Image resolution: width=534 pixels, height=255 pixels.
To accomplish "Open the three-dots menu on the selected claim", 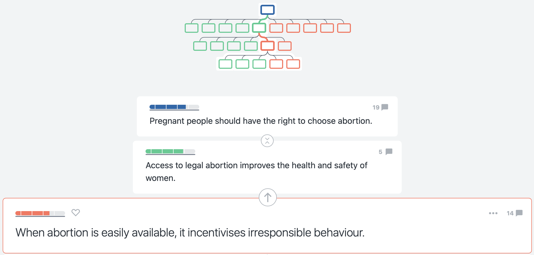I will coord(493,213).
